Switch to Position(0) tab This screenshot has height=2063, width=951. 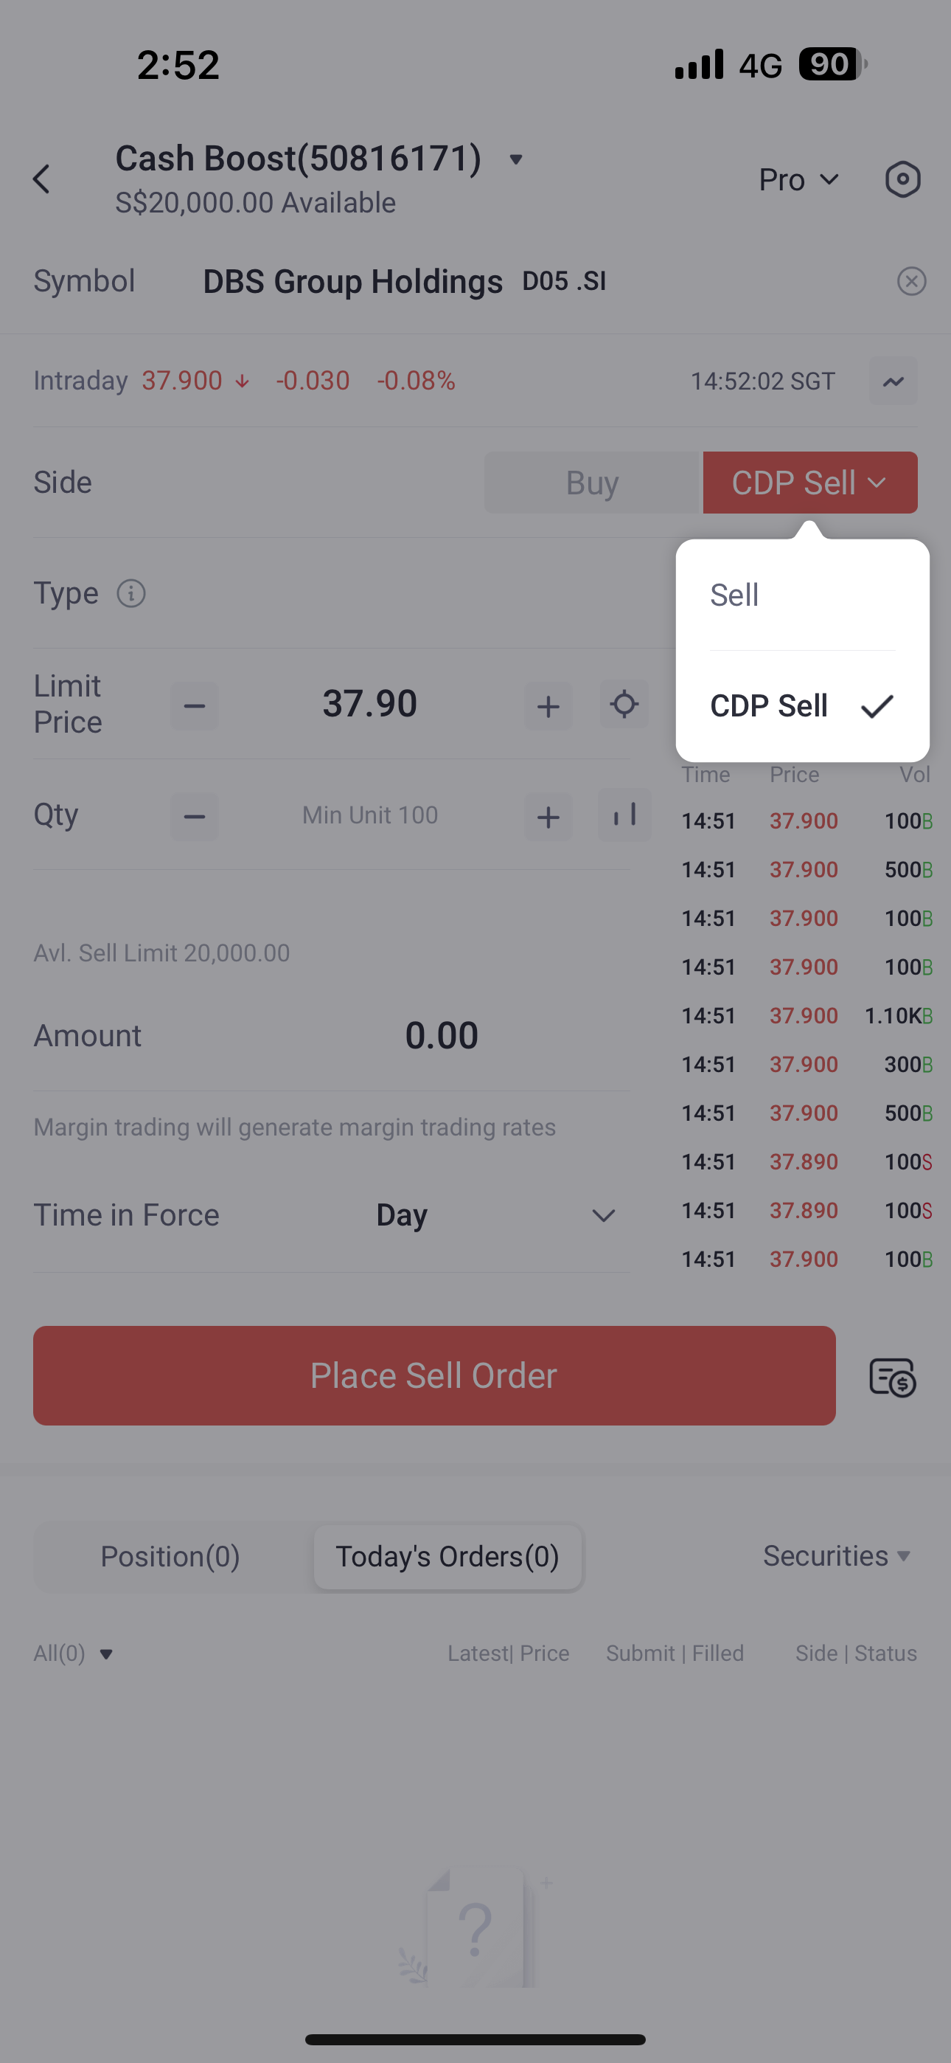[x=170, y=1556]
